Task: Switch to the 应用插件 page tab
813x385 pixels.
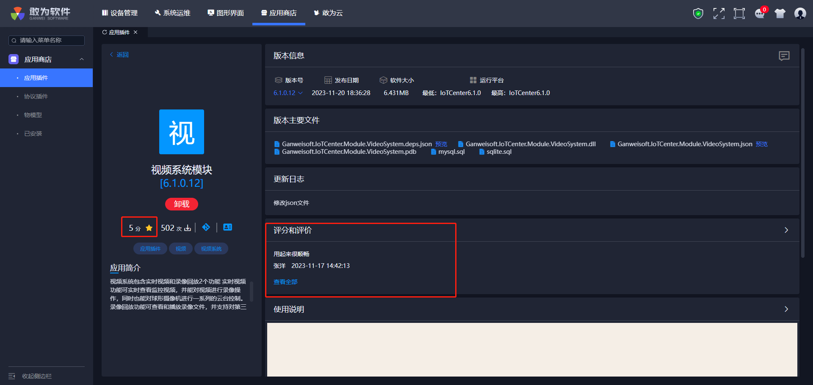Action: [x=120, y=32]
